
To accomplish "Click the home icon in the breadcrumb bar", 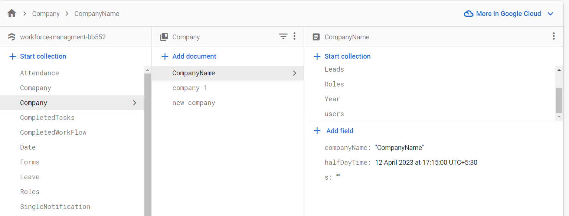I will point(11,13).
